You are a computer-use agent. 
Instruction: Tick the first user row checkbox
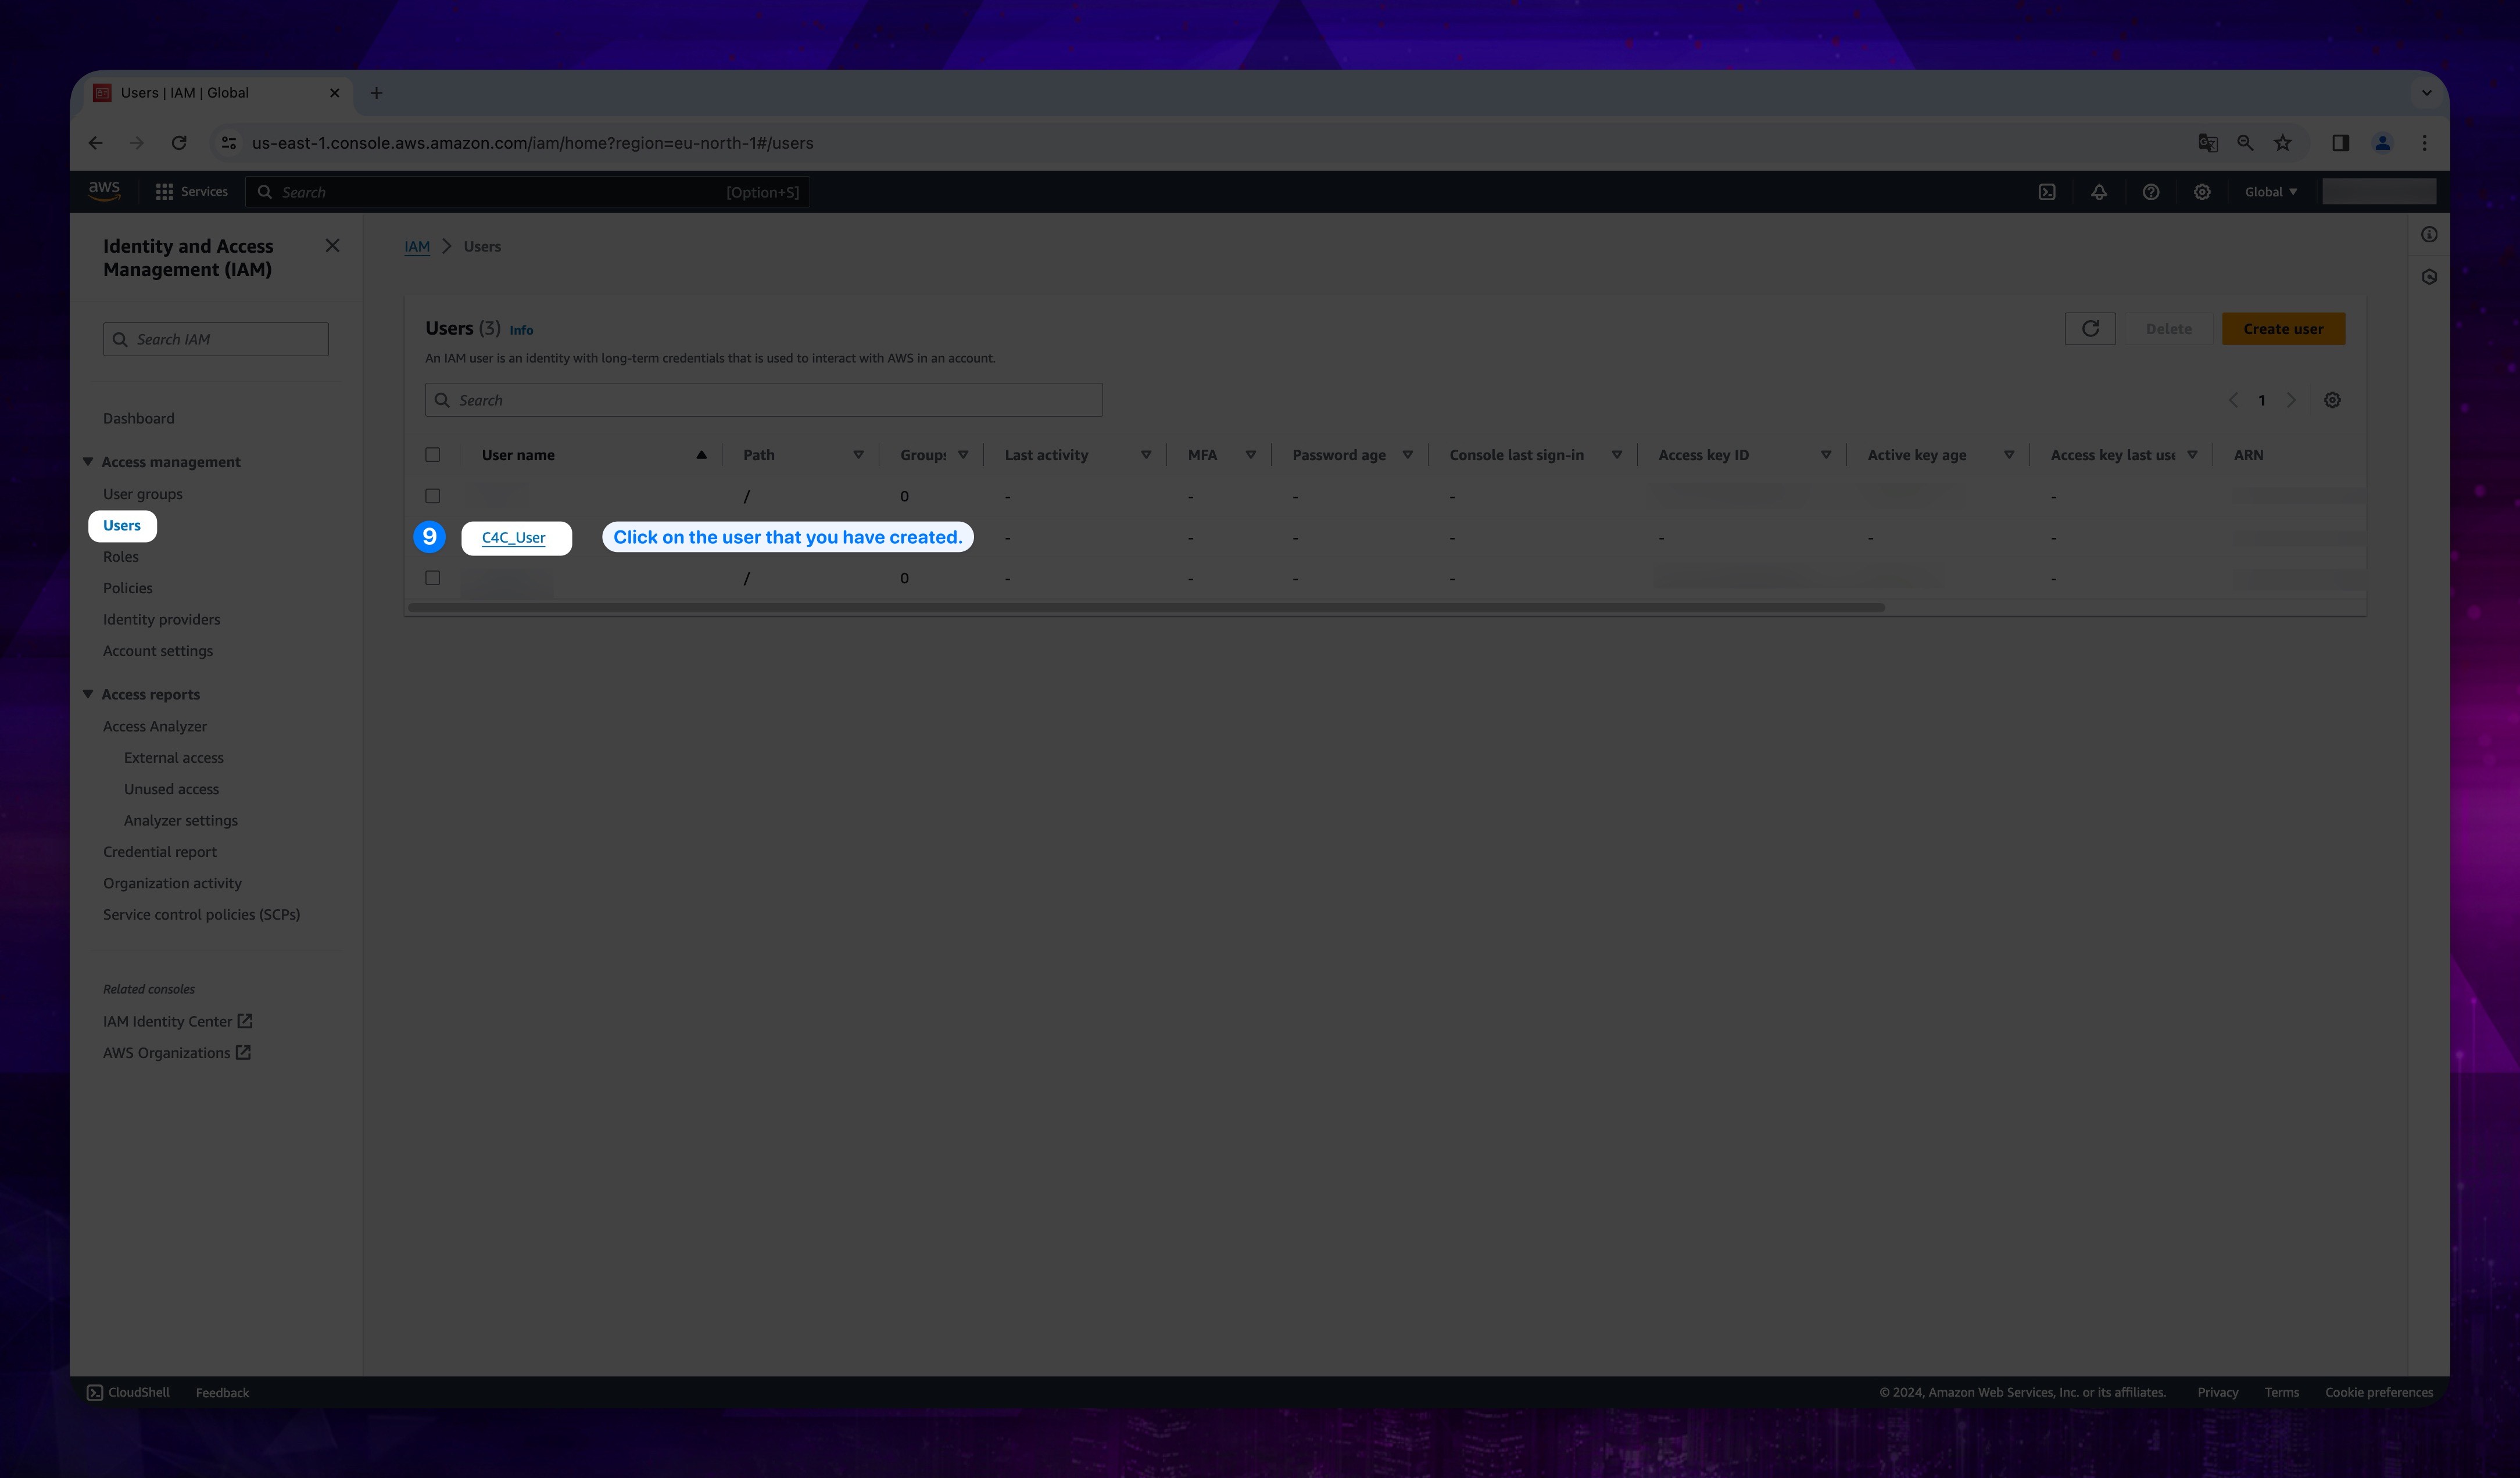point(432,496)
